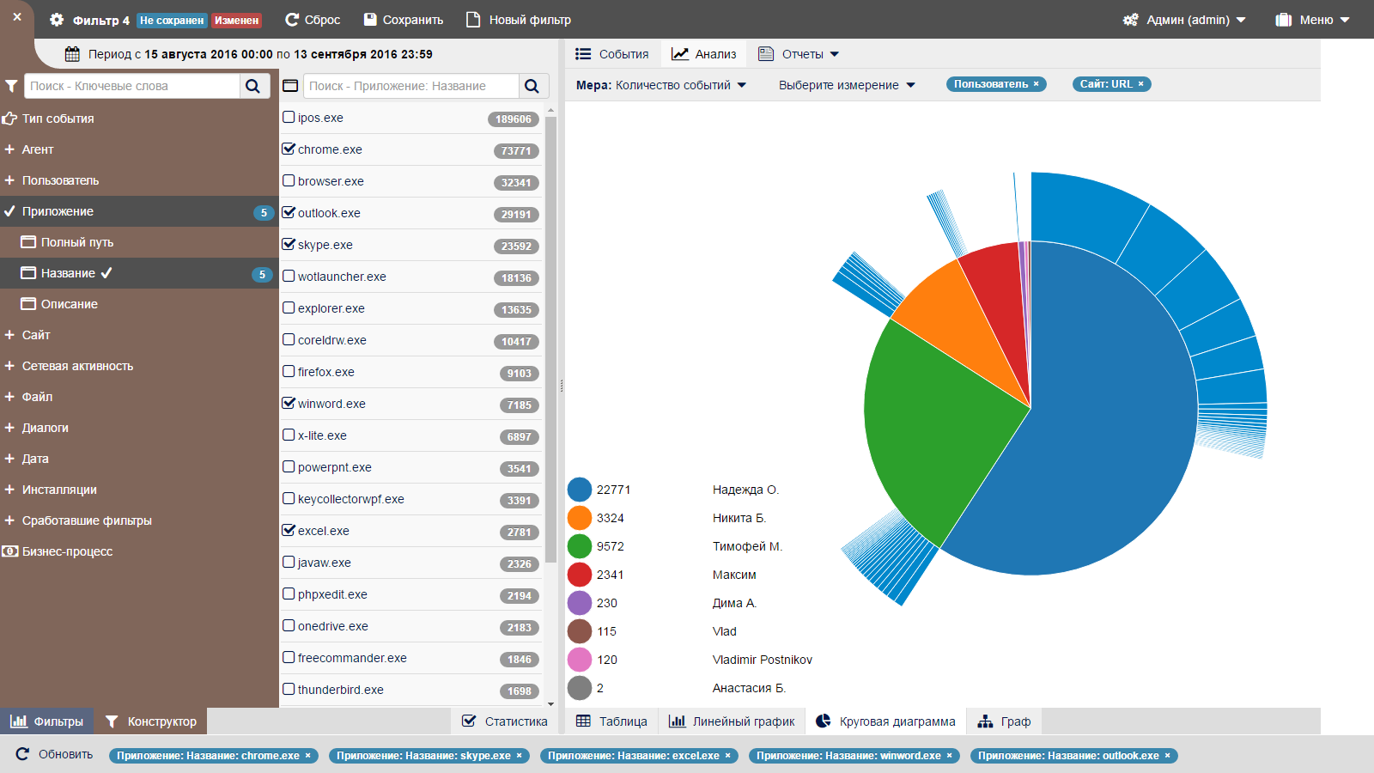Switch to the Круговая диаграмма tab

coord(885,721)
